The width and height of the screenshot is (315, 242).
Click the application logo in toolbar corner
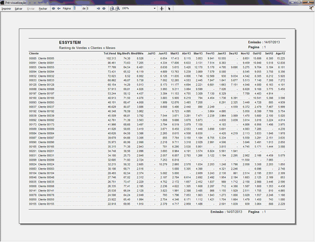(311, 8)
